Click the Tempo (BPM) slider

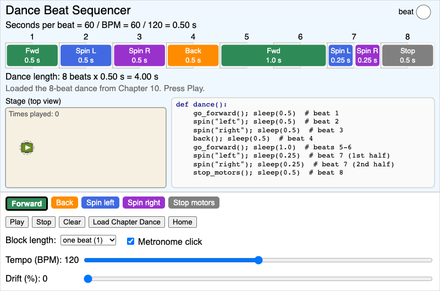tap(258, 260)
